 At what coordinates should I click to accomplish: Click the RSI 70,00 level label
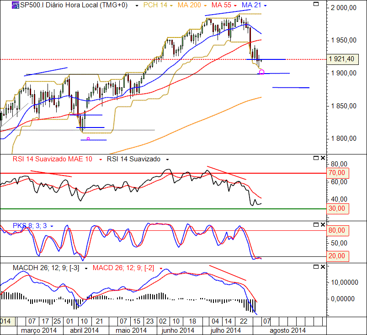click(337, 173)
